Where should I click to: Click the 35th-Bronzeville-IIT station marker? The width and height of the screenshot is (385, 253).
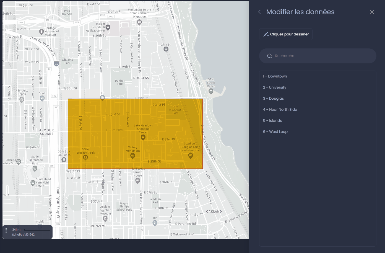(x=85, y=157)
